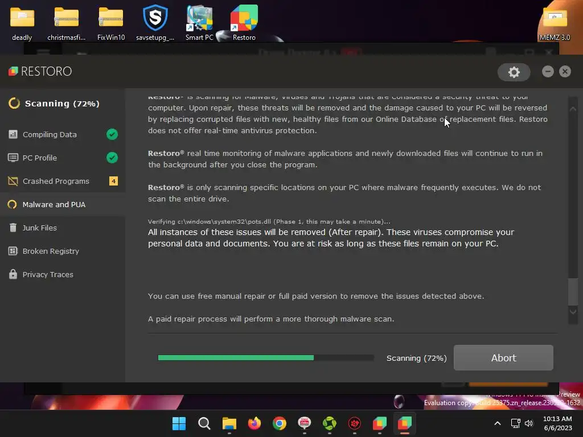
Task: Click the 'Verifying c:\windows\system32\pots.dll' status line
Action: pyautogui.click(x=269, y=221)
